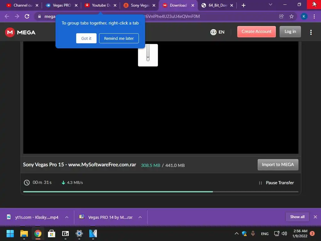The image size is (321, 241).
Task: Click Show all downloads
Action: pyautogui.click(x=297, y=217)
